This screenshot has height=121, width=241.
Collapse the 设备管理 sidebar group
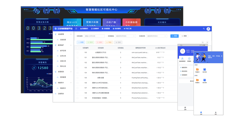point(71,34)
